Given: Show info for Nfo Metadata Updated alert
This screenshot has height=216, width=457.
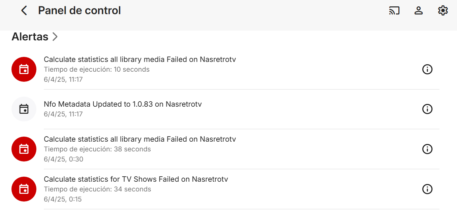Looking at the screenshot, I should 427,109.
